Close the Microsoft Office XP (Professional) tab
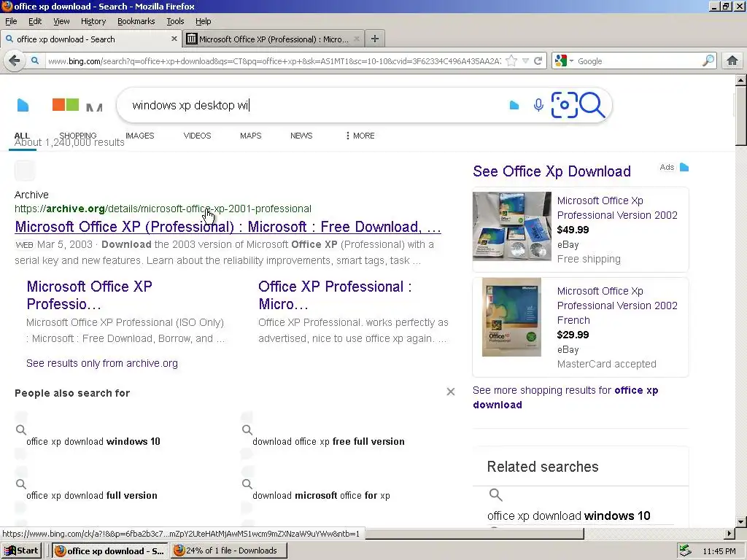 coord(356,39)
